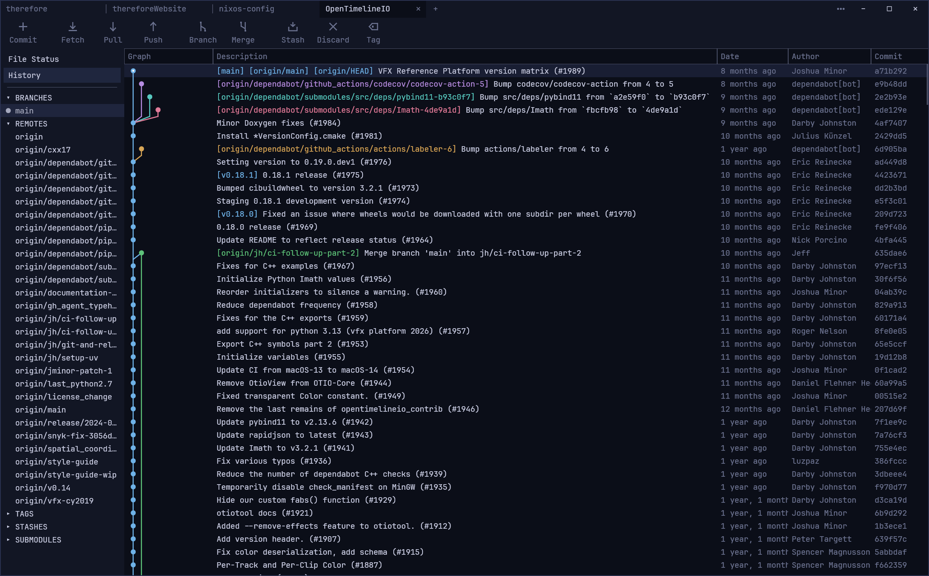Click the Commit column header

[899, 56]
